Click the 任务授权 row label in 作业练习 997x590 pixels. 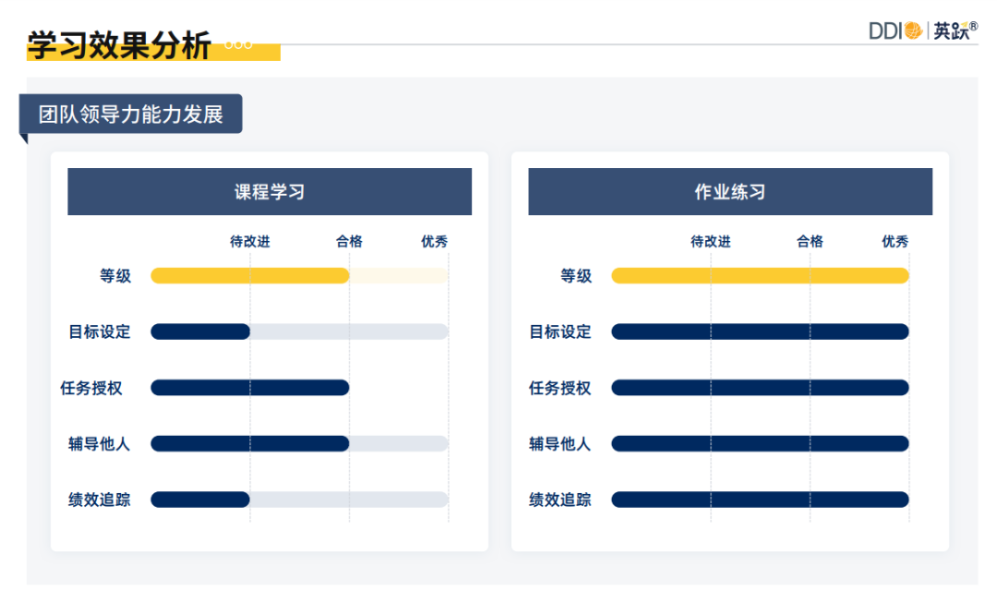[x=560, y=388]
